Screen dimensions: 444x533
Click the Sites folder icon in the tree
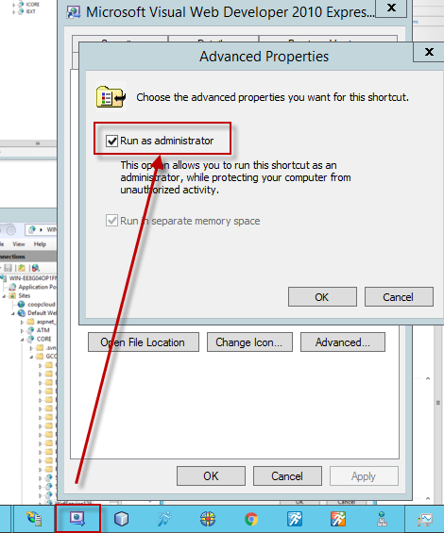12,295
